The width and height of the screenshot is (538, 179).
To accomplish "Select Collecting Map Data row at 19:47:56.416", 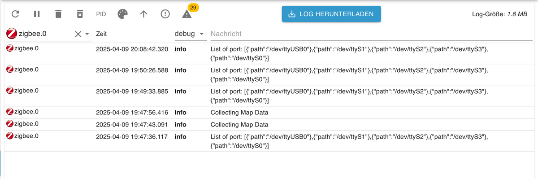I will [x=269, y=112].
